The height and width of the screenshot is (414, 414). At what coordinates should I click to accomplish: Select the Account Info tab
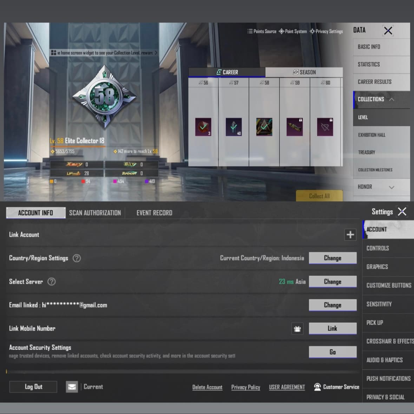(36, 213)
